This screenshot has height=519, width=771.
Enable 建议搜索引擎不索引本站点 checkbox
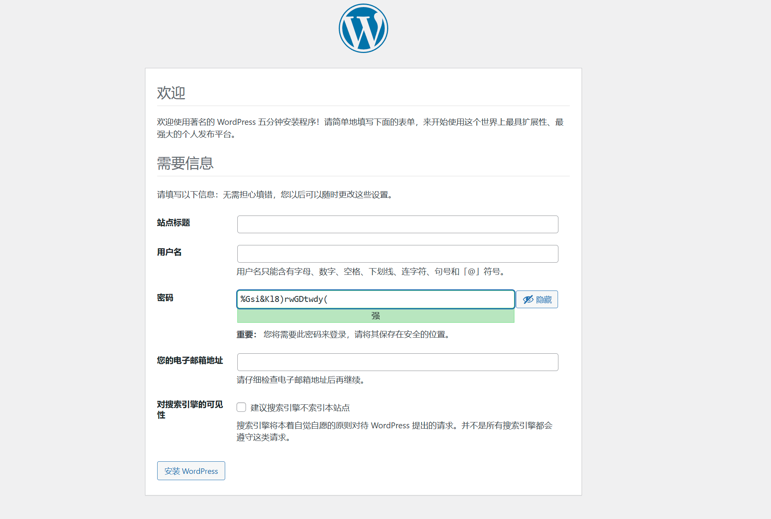241,407
